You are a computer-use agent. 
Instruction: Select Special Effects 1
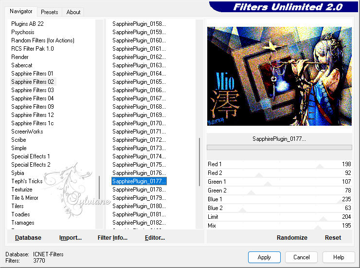pos(31,156)
